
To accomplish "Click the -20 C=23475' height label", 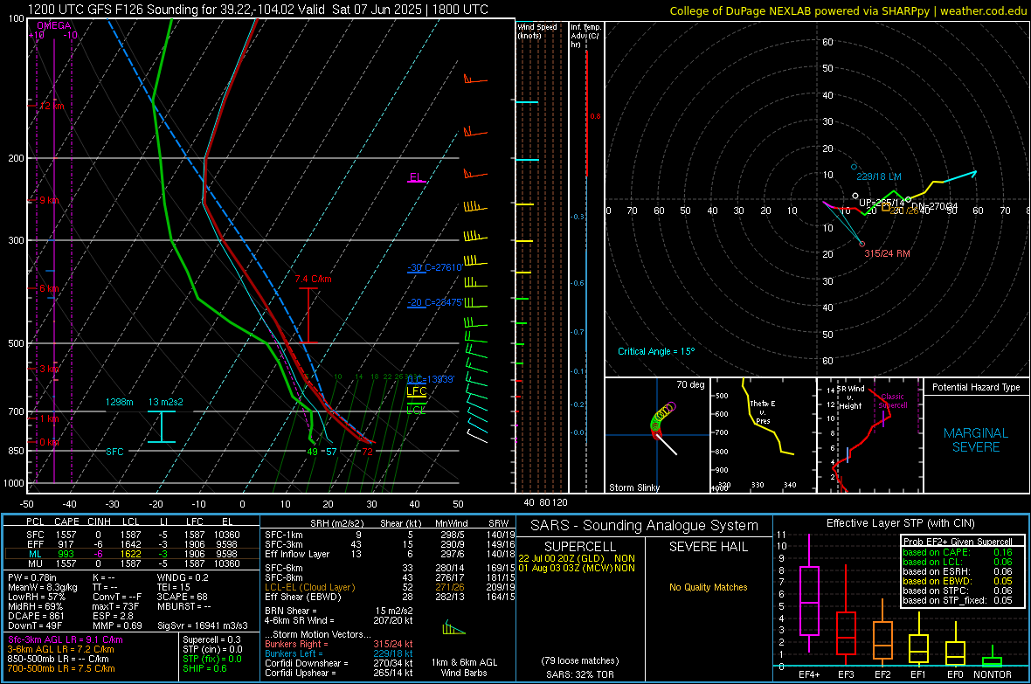I will pyautogui.click(x=434, y=302).
